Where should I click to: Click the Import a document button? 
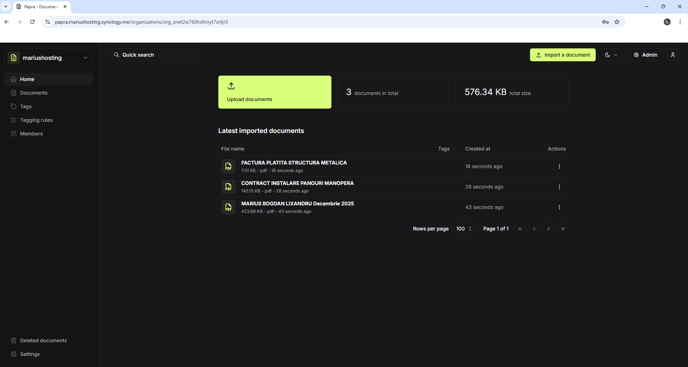coord(562,54)
